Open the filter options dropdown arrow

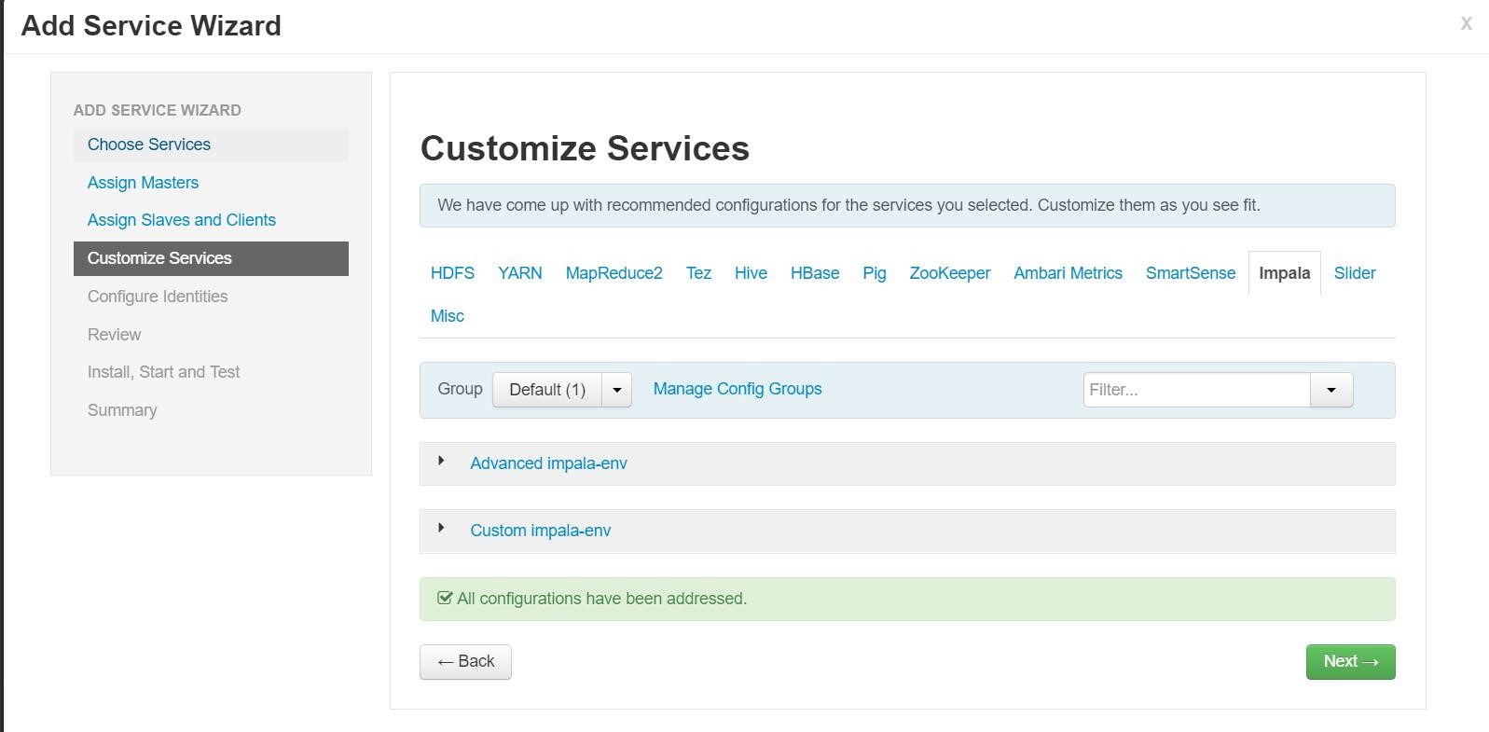tap(1331, 390)
